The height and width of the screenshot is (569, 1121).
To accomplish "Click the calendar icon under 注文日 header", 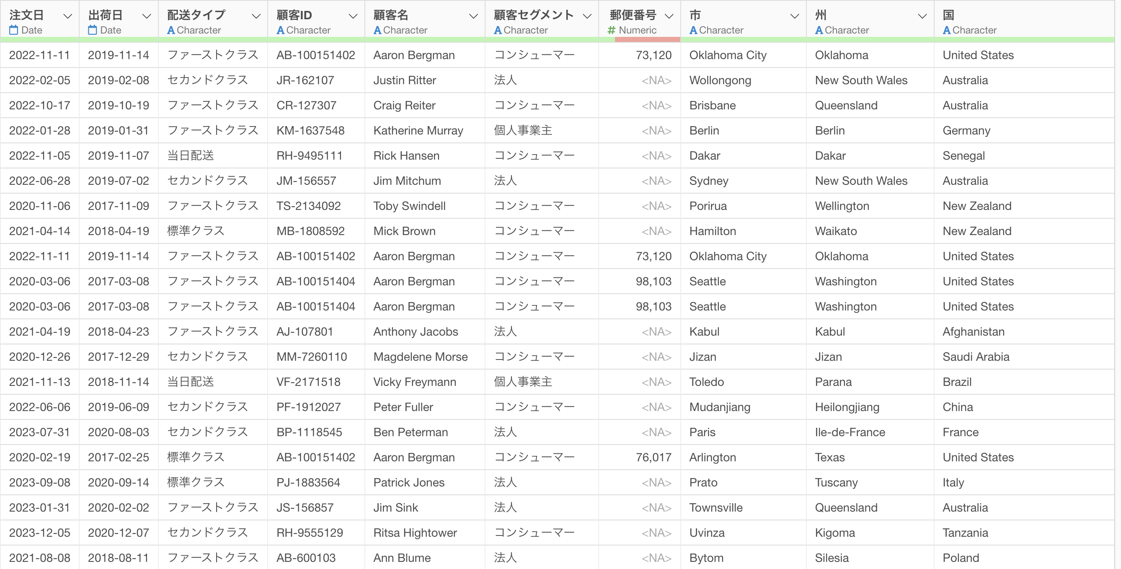I will click(14, 30).
